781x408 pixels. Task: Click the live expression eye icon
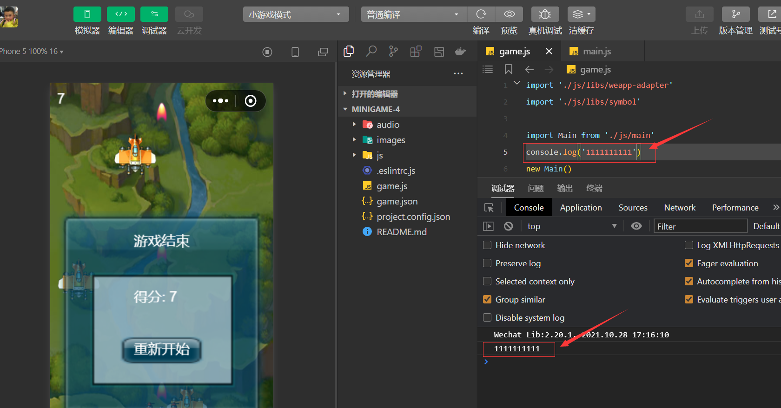click(x=636, y=226)
